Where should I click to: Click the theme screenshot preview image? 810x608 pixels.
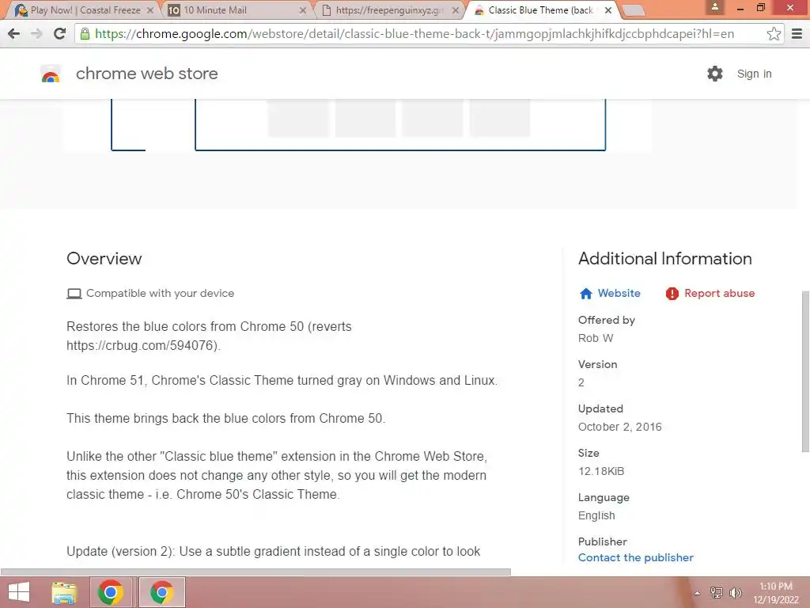[x=358, y=124]
